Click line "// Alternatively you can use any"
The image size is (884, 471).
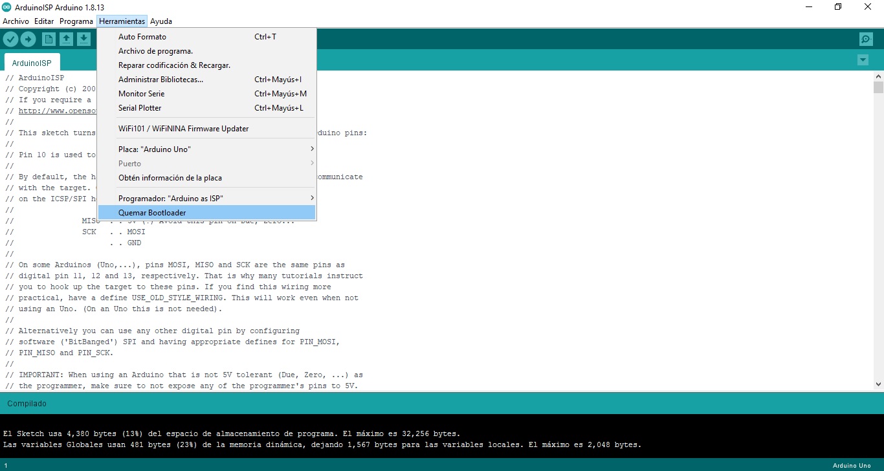(152, 331)
